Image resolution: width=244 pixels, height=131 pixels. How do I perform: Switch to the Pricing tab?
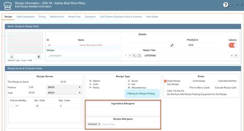click(42, 17)
